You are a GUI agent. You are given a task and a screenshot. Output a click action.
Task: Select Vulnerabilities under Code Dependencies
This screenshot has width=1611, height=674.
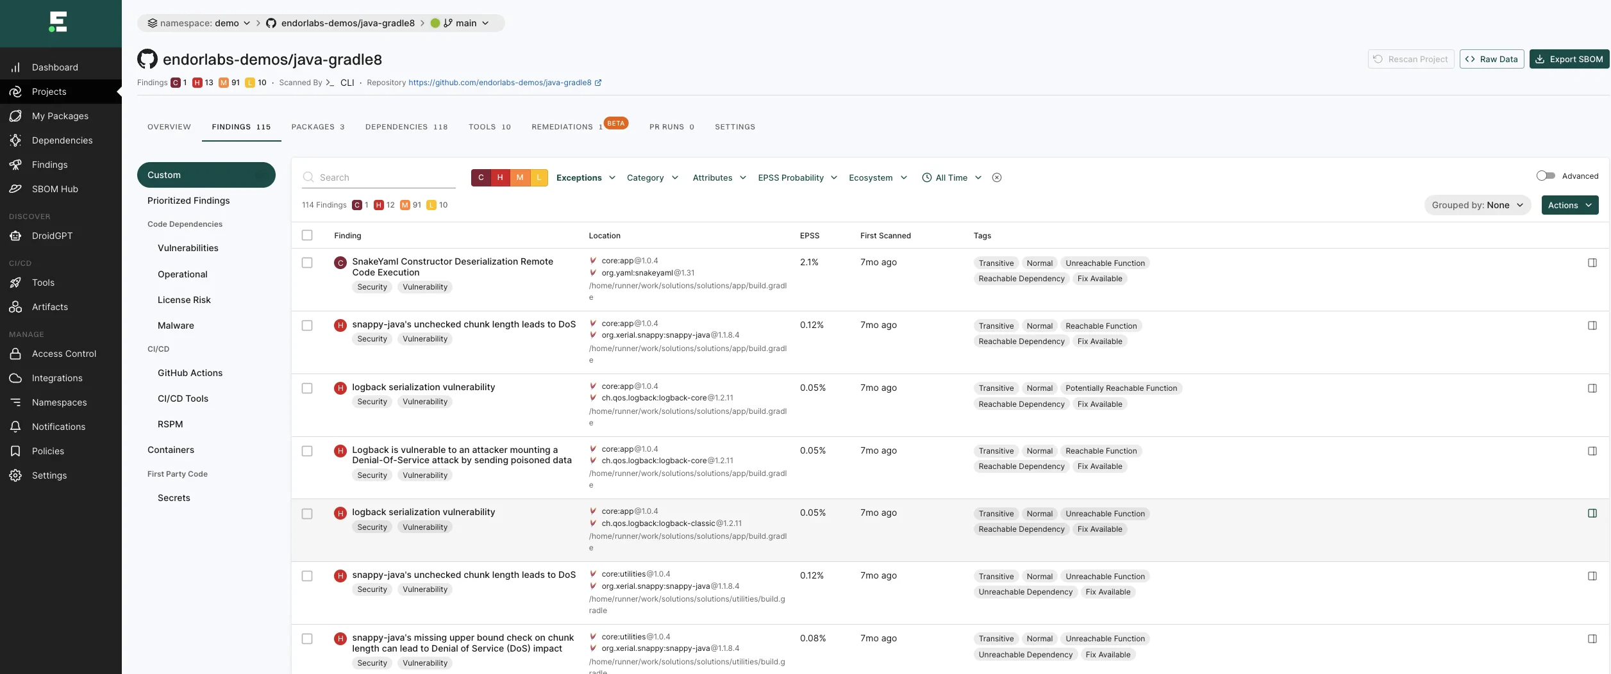pos(188,248)
